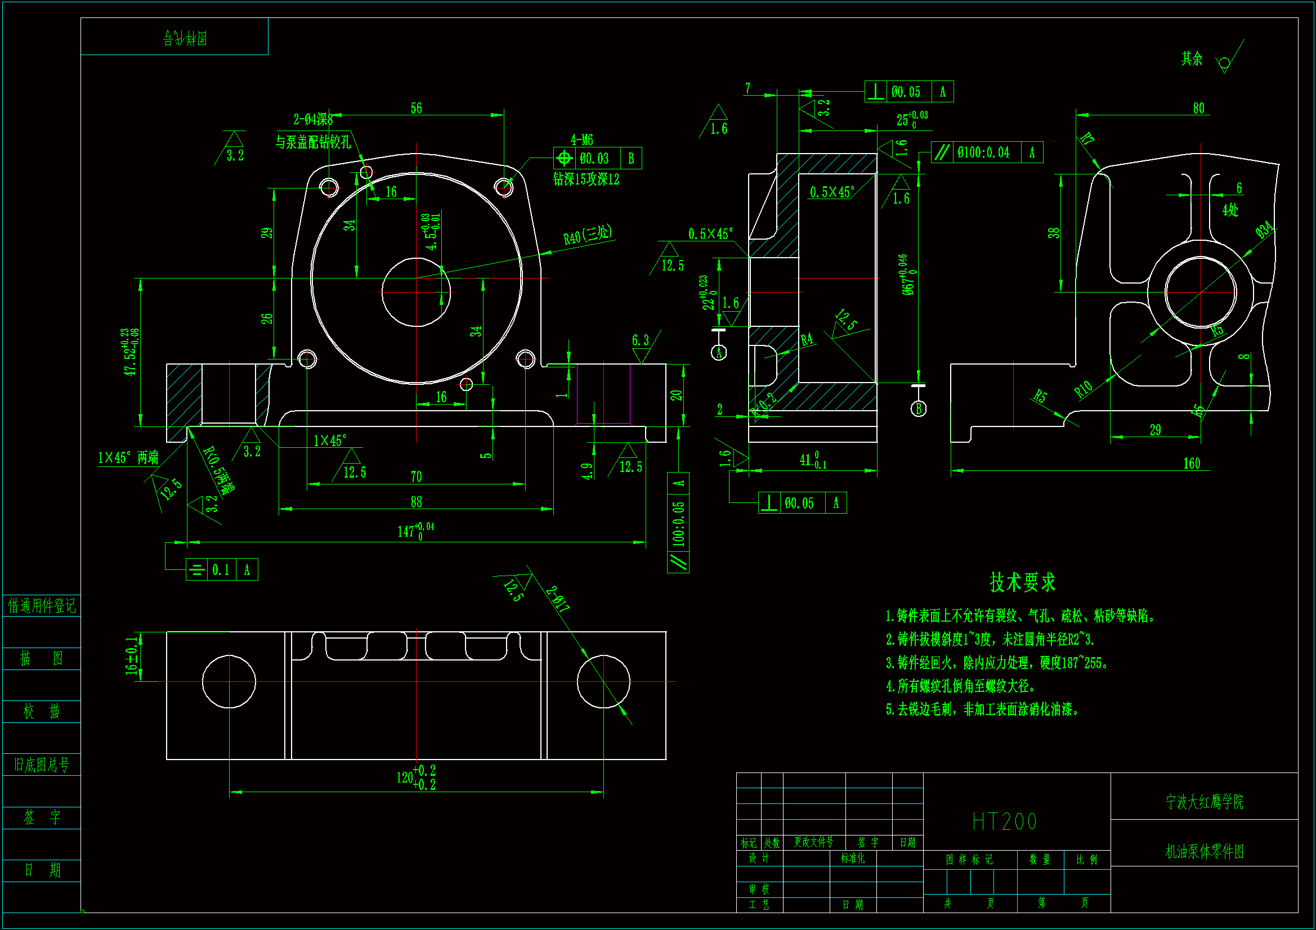Select the circled datum B marker
The image size is (1316, 930).
[x=918, y=408]
